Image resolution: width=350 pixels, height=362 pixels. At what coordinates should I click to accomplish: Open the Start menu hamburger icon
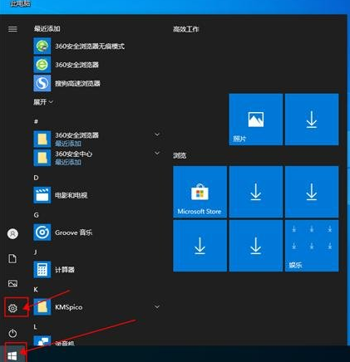(12, 29)
